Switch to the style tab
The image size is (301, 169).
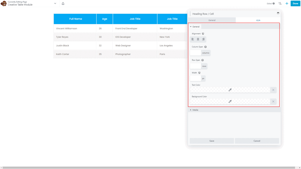pos(258,20)
